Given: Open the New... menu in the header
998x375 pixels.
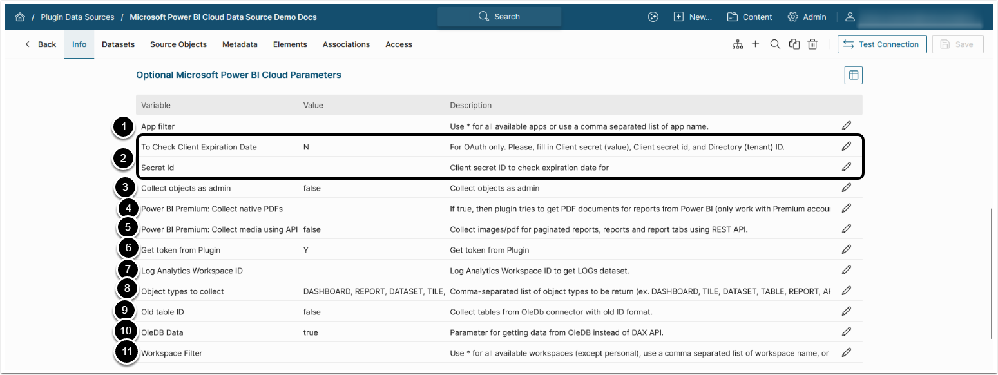Looking at the screenshot, I should coord(693,17).
